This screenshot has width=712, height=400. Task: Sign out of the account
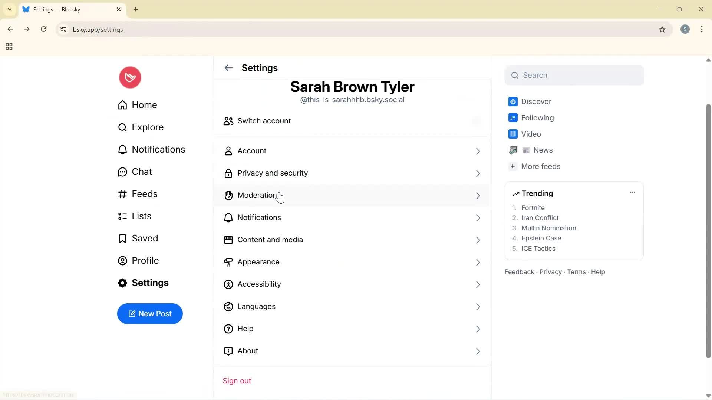237,380
